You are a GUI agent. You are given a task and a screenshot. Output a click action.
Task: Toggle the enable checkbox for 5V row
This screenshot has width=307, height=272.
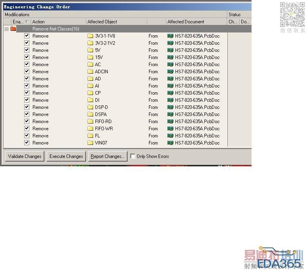(27, 50)
